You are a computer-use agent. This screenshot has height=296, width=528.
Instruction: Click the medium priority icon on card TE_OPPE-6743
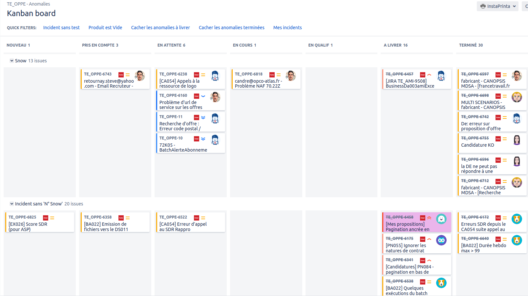coord(128,74)
